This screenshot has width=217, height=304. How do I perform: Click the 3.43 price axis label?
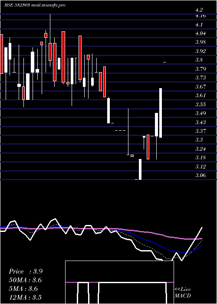[201, 122]
